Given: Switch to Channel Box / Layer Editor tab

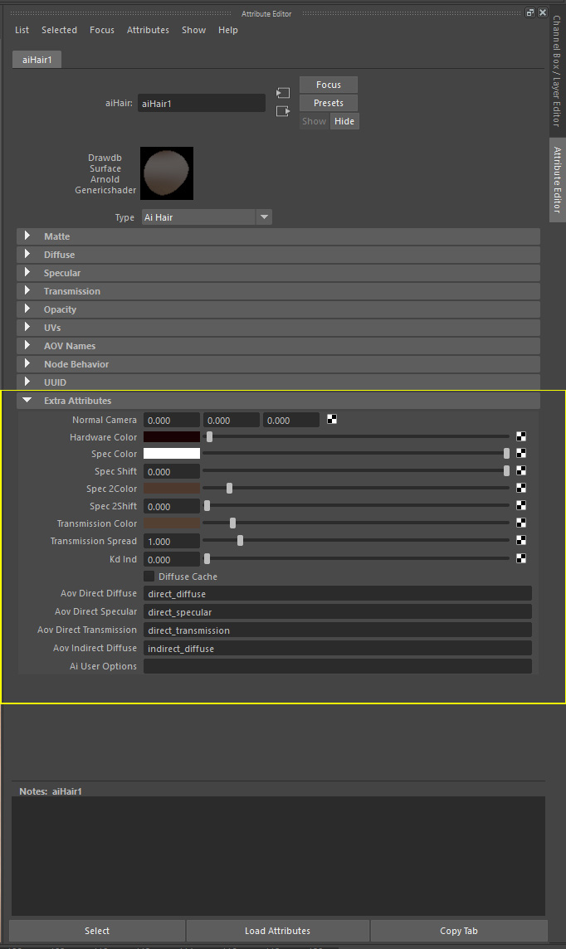Looking at the screenshot, I should click(557, 71).
